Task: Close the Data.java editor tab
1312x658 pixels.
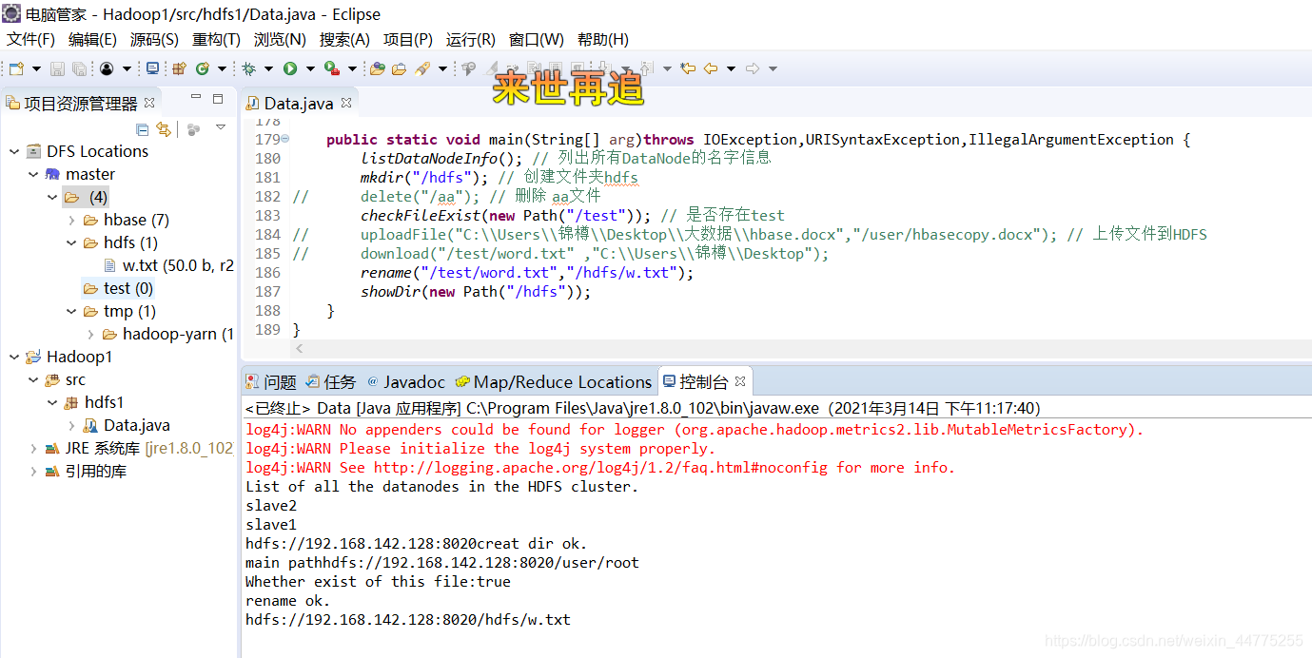Action: [346, 103]
